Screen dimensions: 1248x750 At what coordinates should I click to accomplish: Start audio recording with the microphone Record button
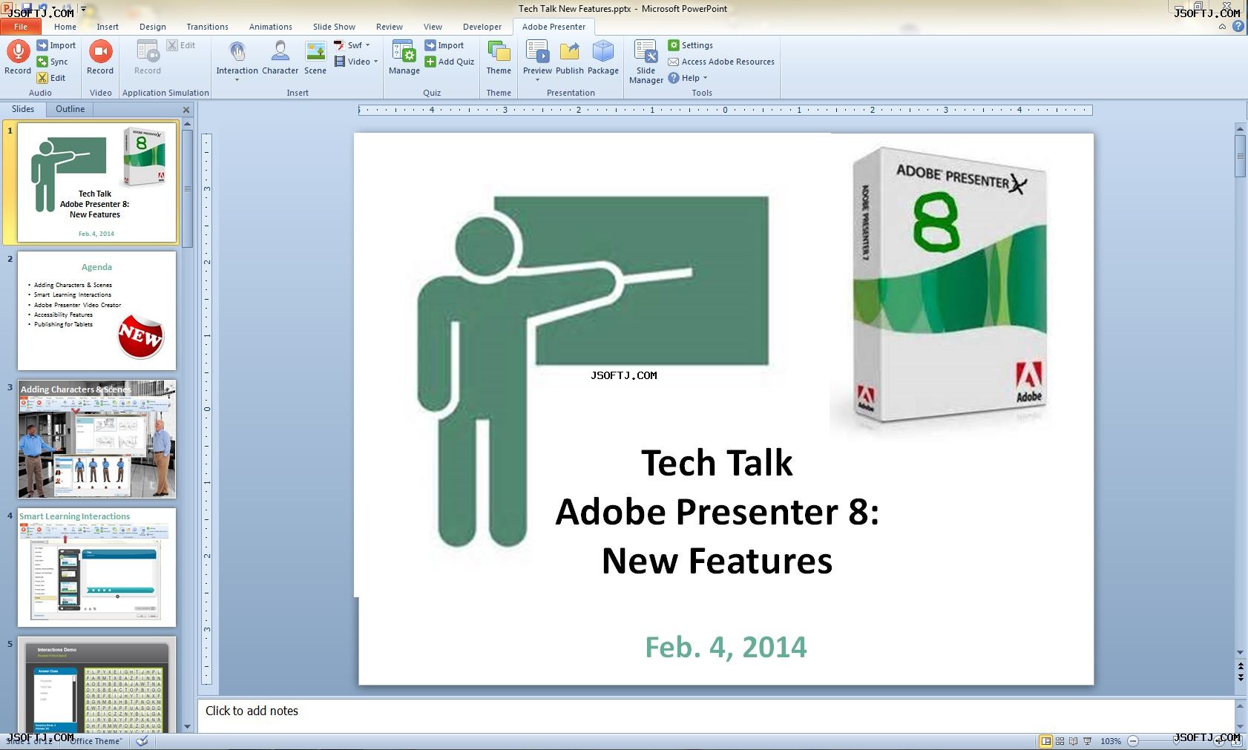tap(18, 57)
